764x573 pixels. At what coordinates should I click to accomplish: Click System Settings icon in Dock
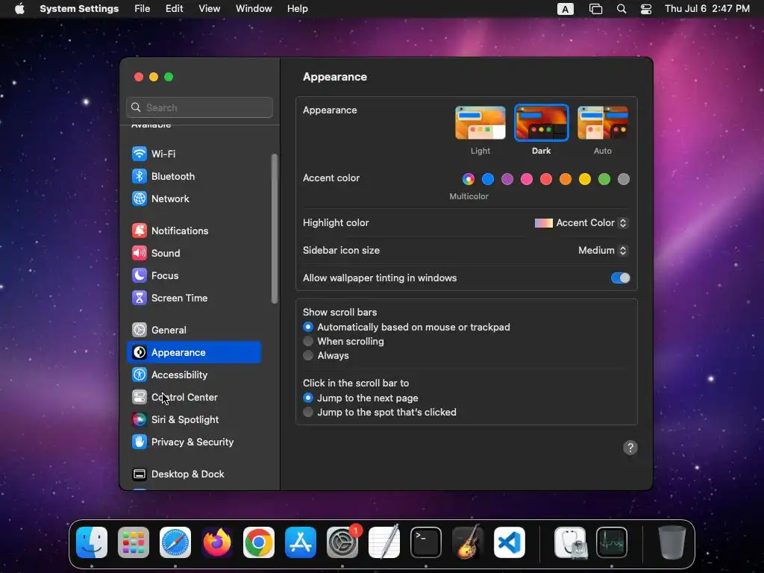click(342, 542)
